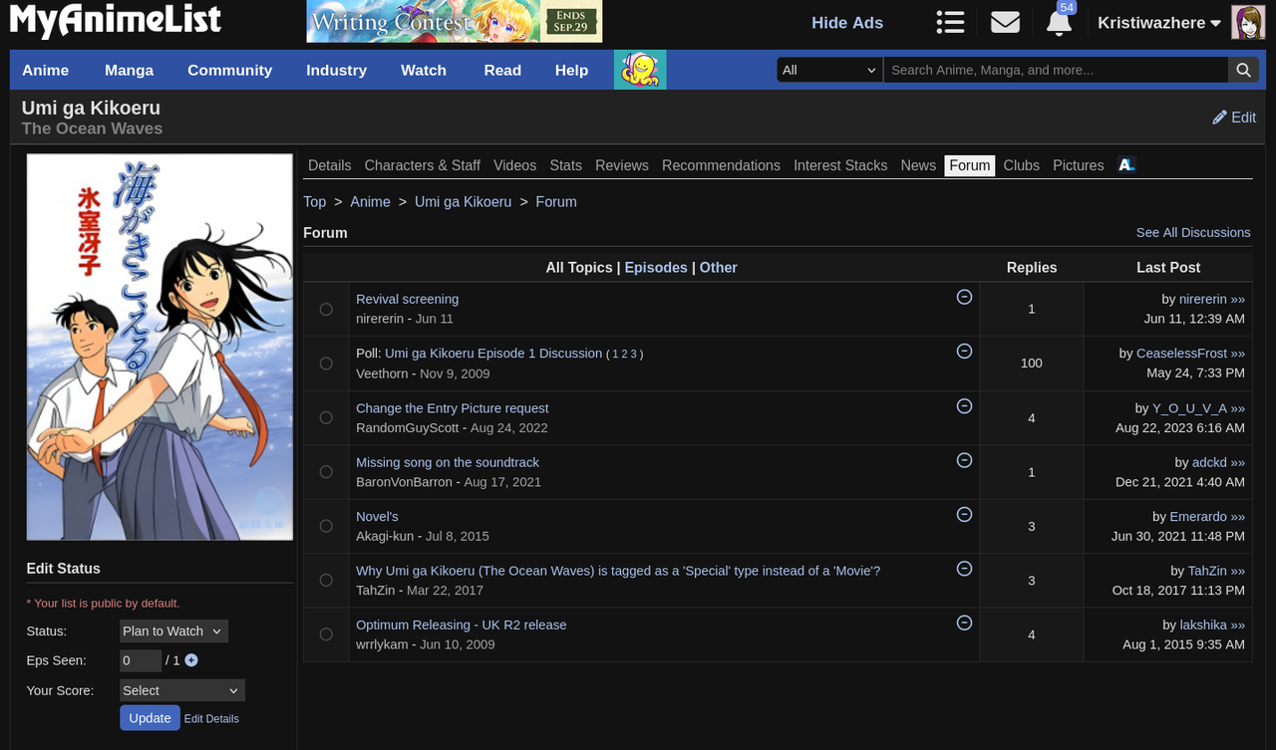Screen dimensions: 1276x750
Task: Click the Umi ga Kikoeru cover image
Action: (159, 347)
